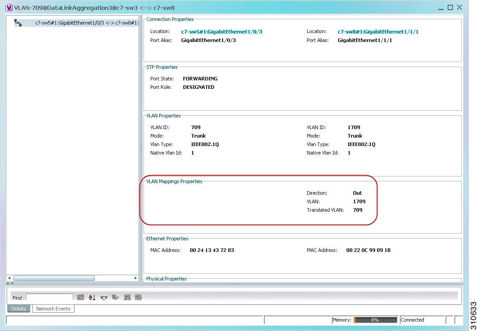This screenshot has height=331, width=478.
Task: Click the last ticket toolbar icon
Action: coord(139,297)
